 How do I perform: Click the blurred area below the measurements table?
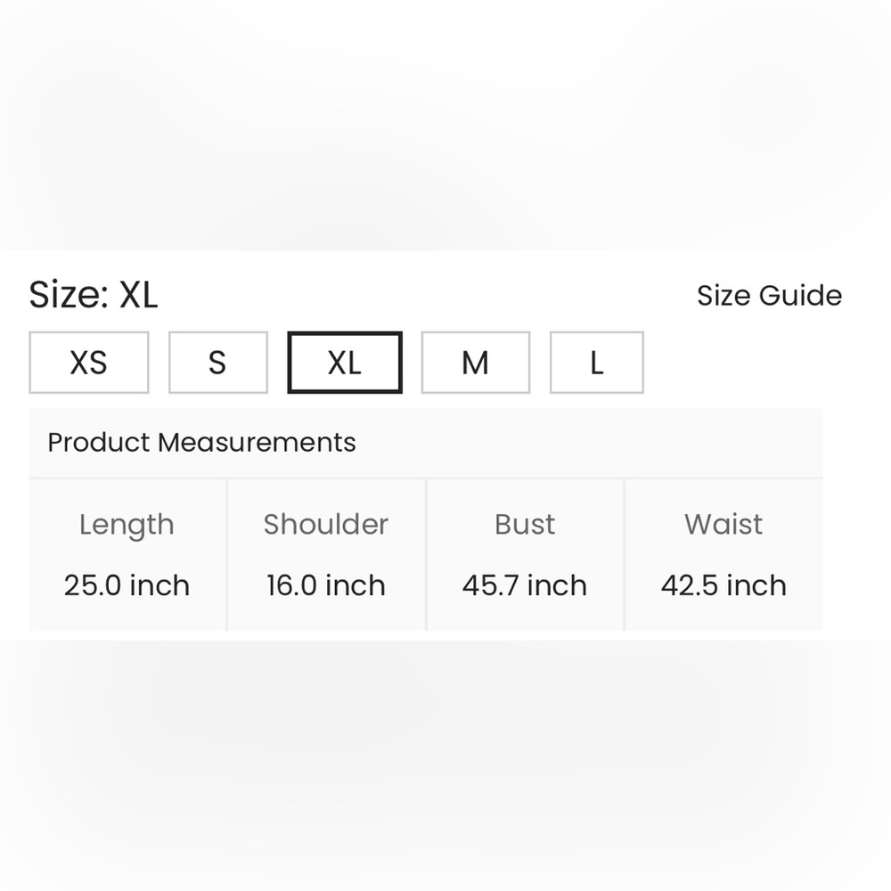coord(445,765)
